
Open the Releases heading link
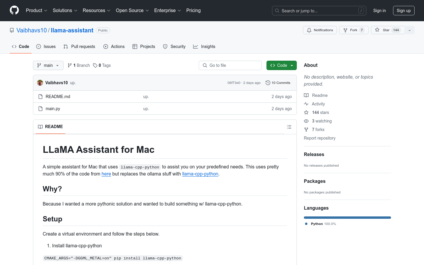point(314,154)
